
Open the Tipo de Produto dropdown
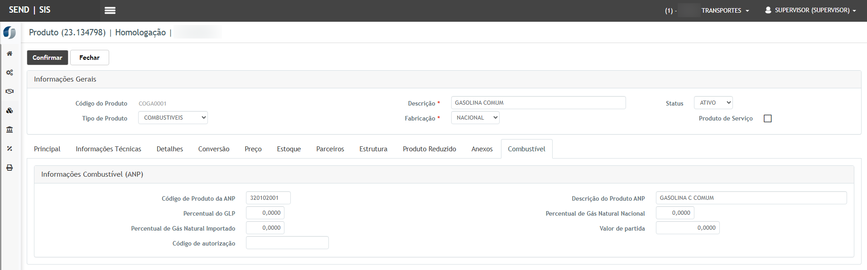(x=173, y=118)
